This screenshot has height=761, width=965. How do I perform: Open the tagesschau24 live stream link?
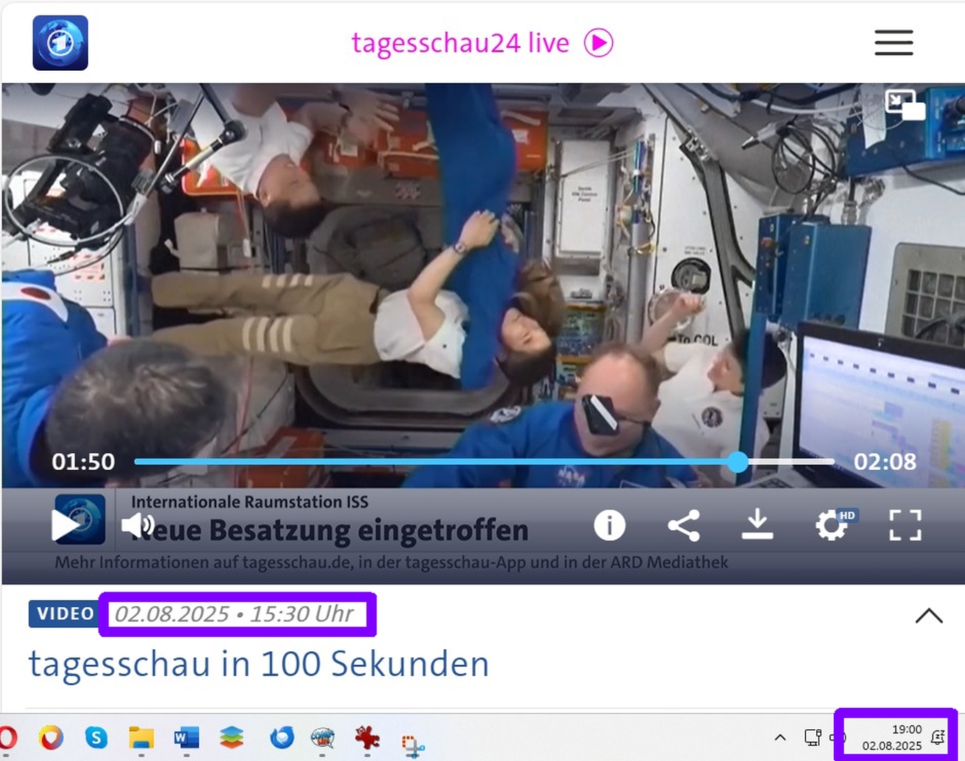tap(481, 43)
